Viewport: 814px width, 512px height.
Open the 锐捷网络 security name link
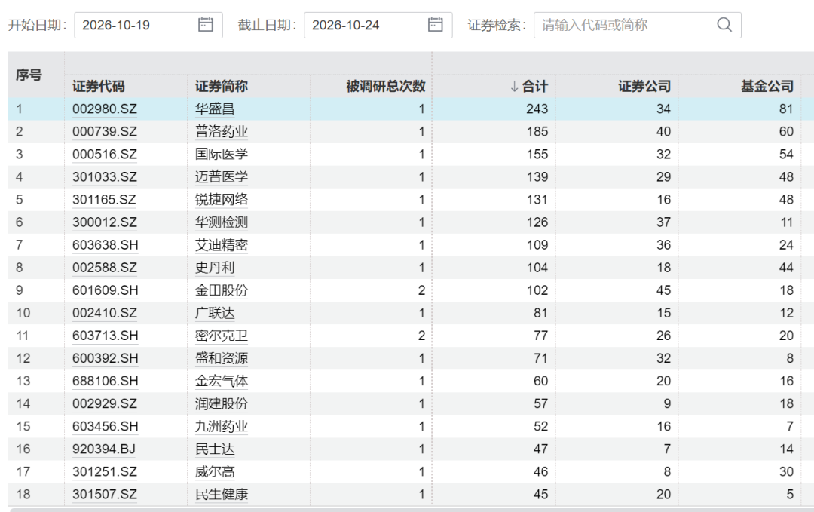tap(222, 200)
